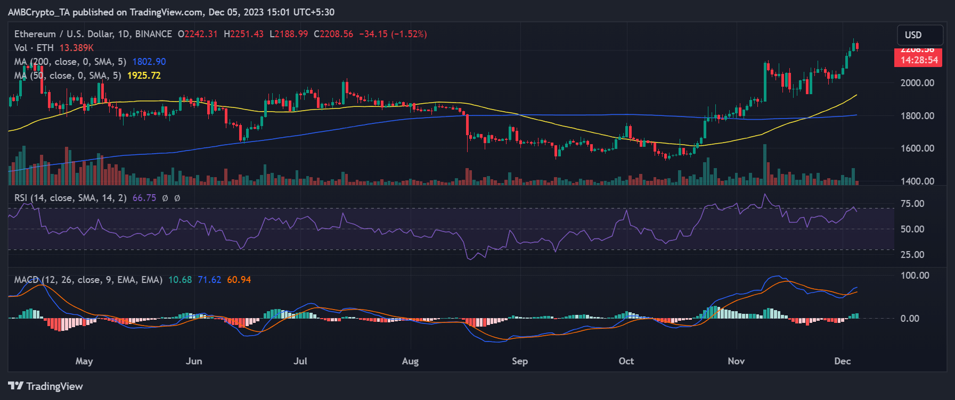Screen dimensions: 955x400
Task: Click the Jul label on time axis
Action: click(300, 361)
